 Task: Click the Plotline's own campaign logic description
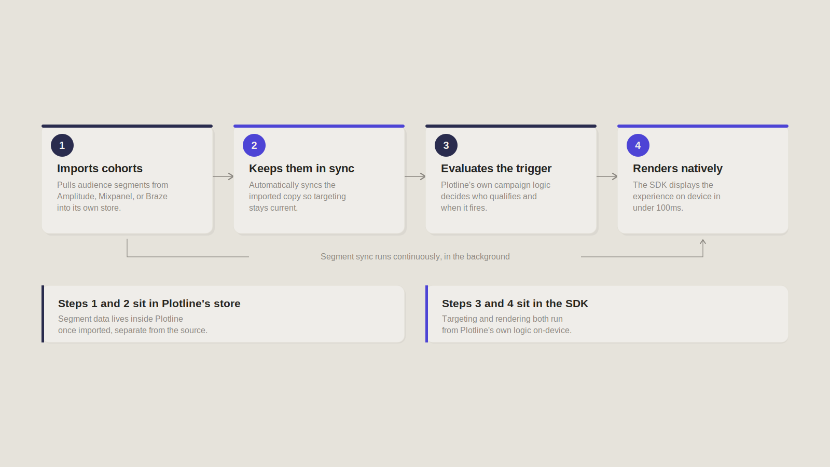click(495, 196)
